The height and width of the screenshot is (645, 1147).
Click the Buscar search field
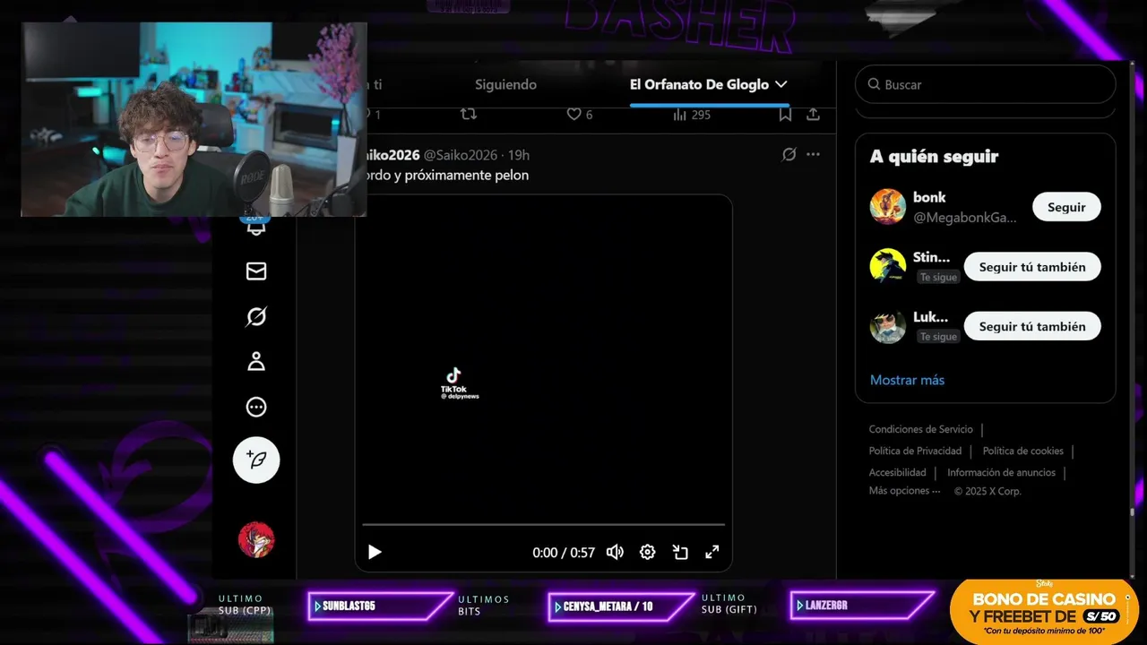[985, 84]
